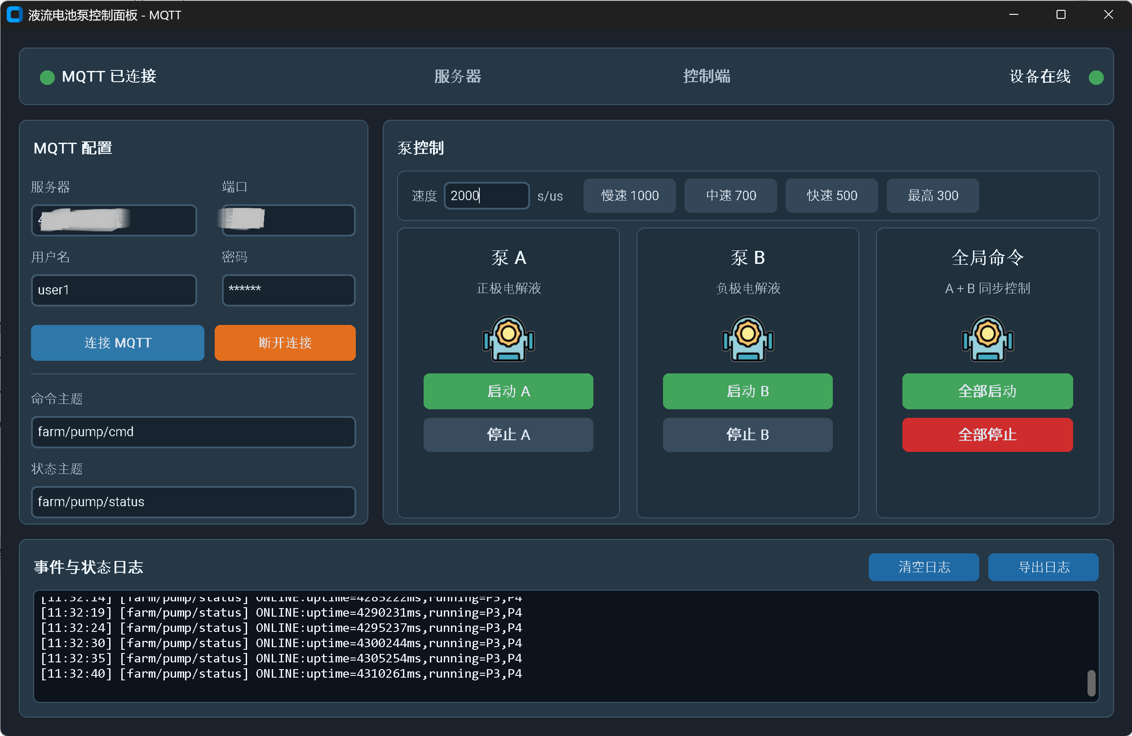The width and height of the screenshot is (1132, 736).
Task: Select the 慢速 1000 speed preset
Action: coord(629,195)
